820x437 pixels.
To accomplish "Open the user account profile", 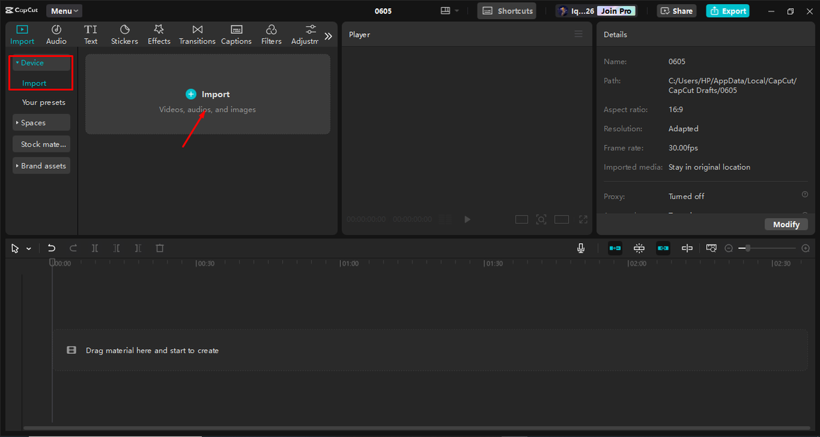I will [x=576, y=11].
